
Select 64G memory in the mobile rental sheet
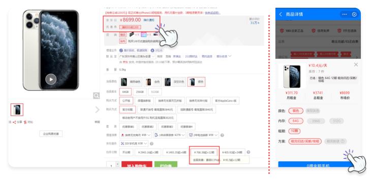pos(296,121)
